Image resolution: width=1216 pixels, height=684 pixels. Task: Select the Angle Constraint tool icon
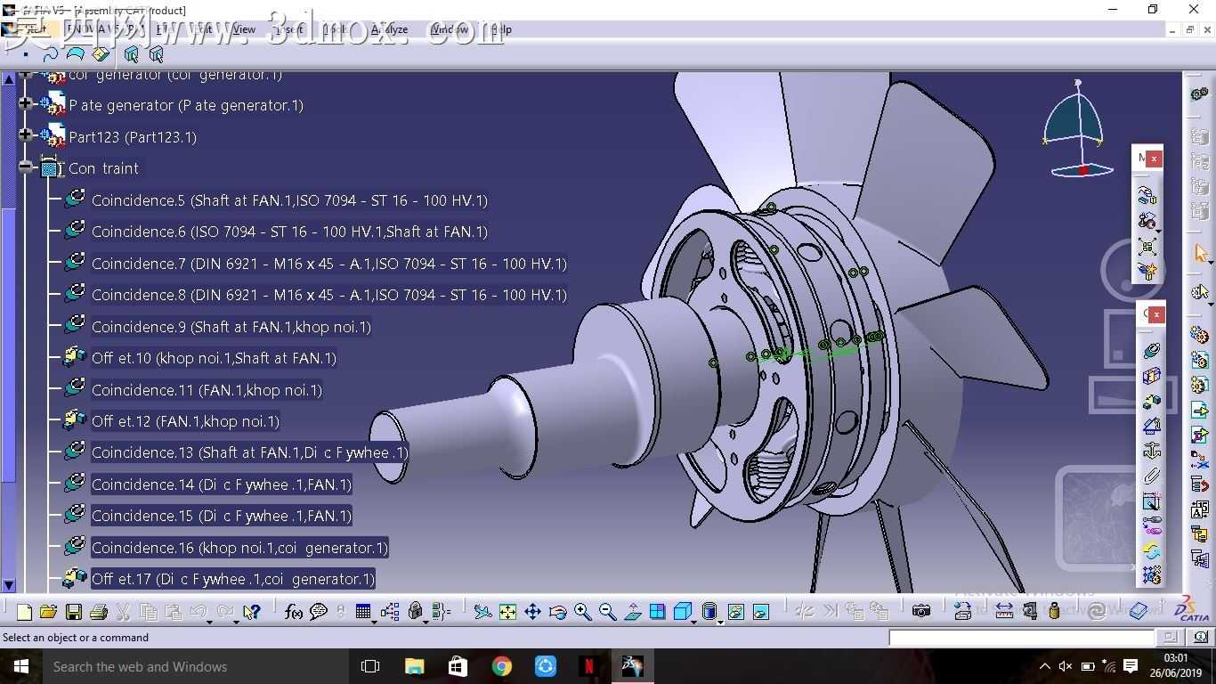(1151, 427)
